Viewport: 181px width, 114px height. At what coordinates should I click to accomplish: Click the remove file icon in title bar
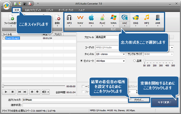click(x=30, y=4)
